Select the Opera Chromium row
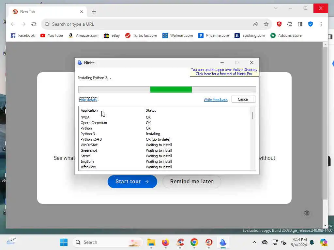The image size is (334, 250). tap(164, 123)
